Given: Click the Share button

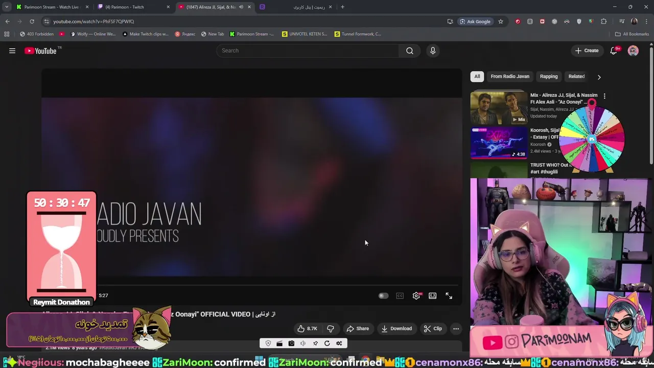Looking at the screenshot, I should pos(358,329).
